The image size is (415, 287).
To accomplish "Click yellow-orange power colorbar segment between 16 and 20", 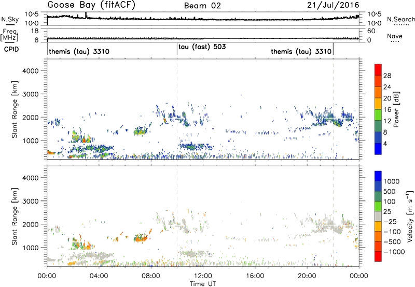I will click(x=378, y=104).
